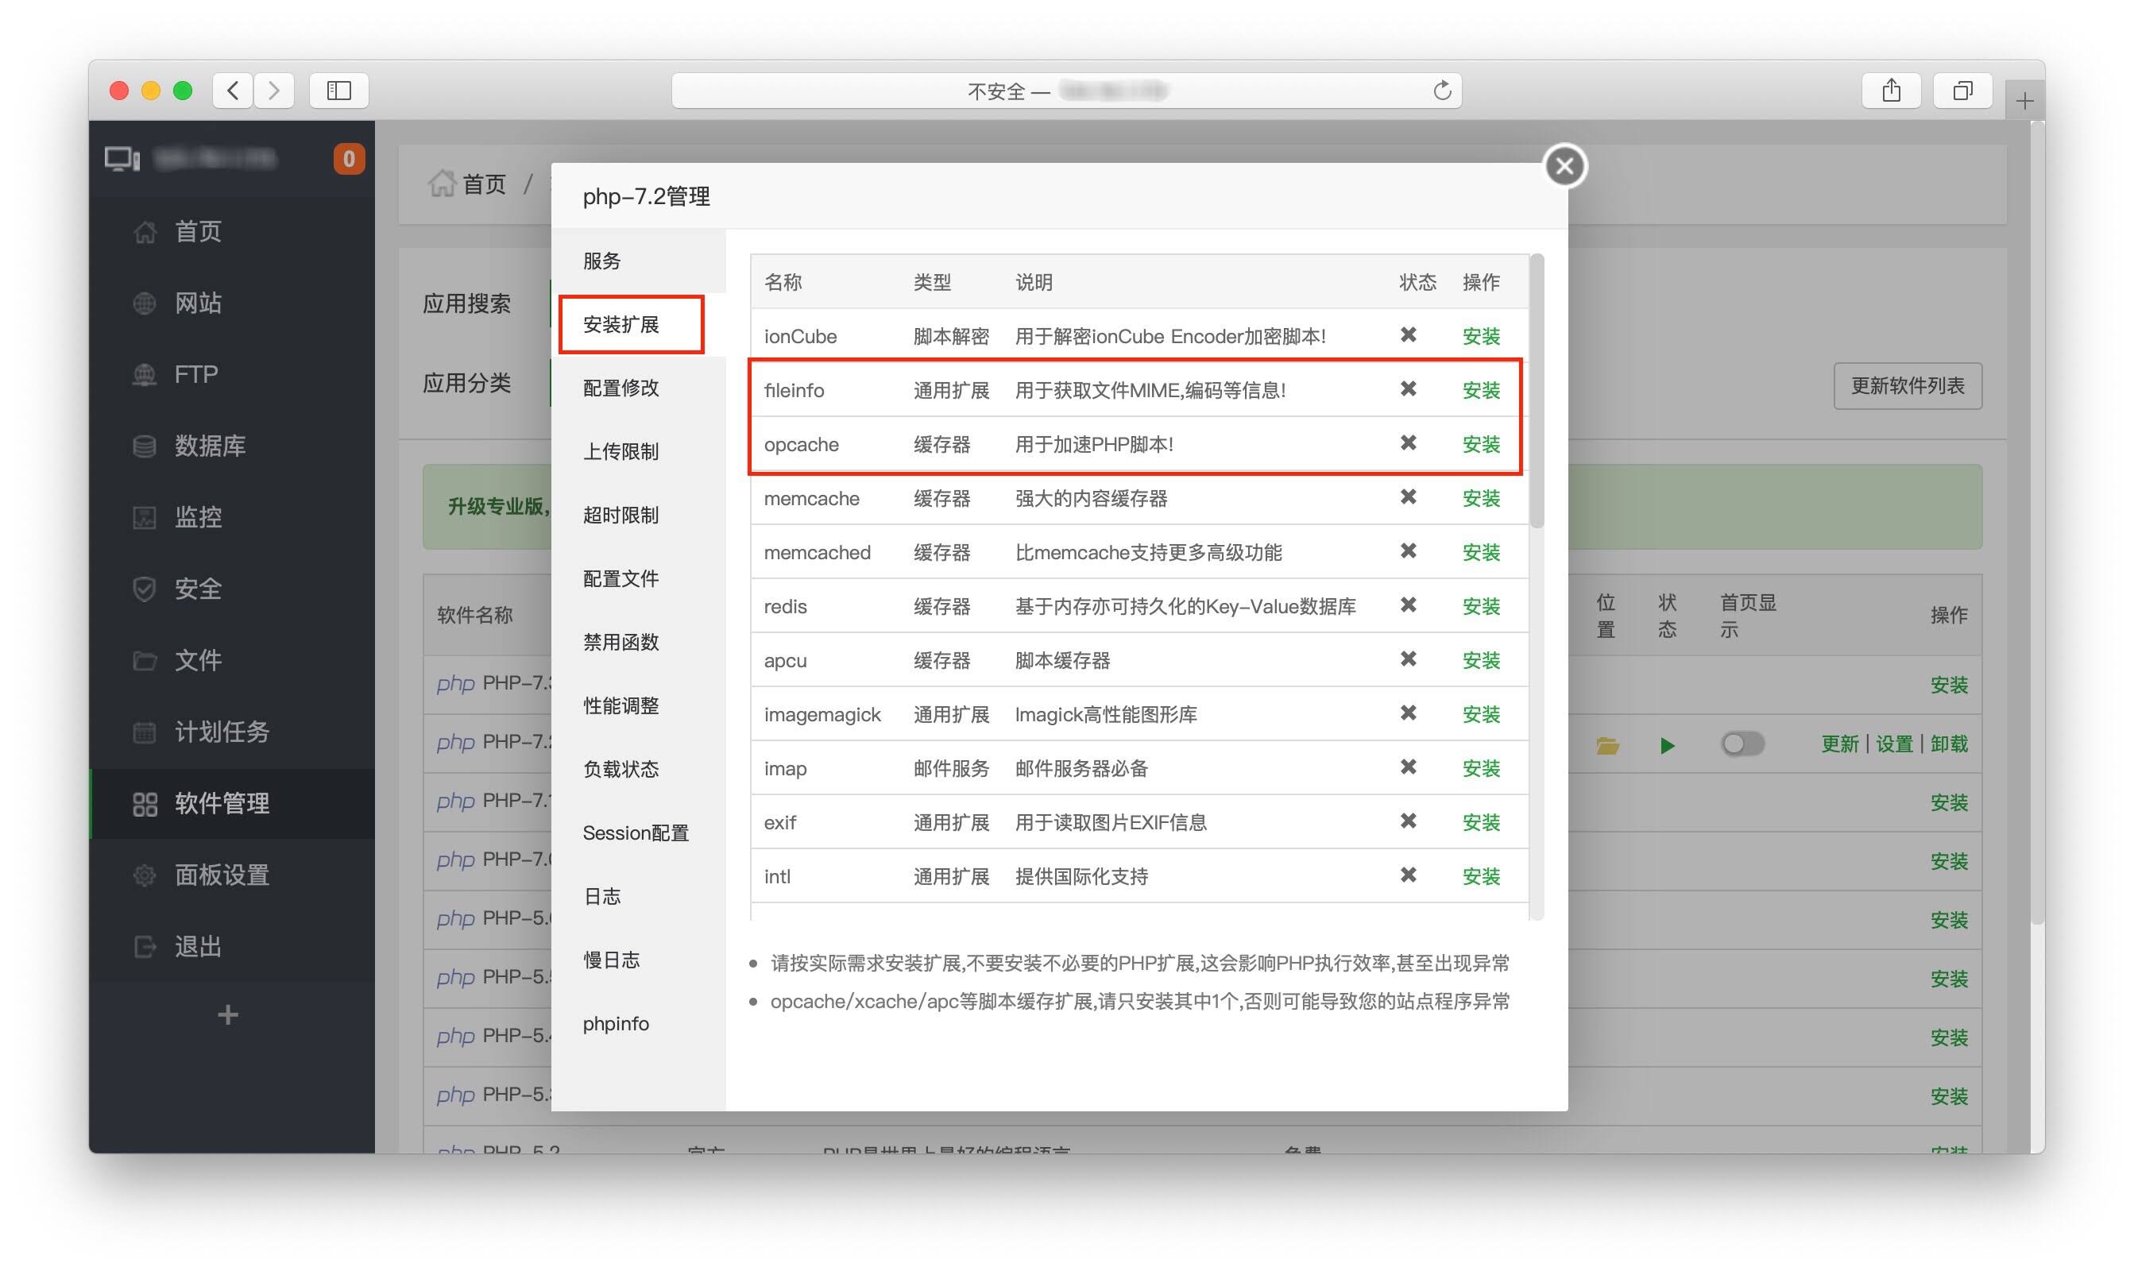This screenshot has width=2134, height=1271.
Task: Click the green play status icon
Action: (x=1666, y=745)
